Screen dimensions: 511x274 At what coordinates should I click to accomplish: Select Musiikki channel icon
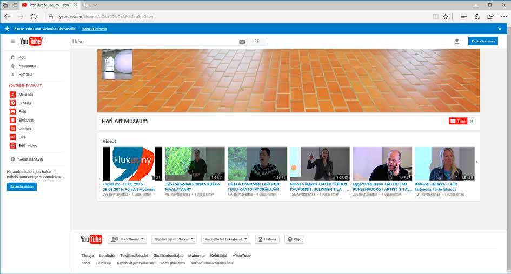point(13,95)
